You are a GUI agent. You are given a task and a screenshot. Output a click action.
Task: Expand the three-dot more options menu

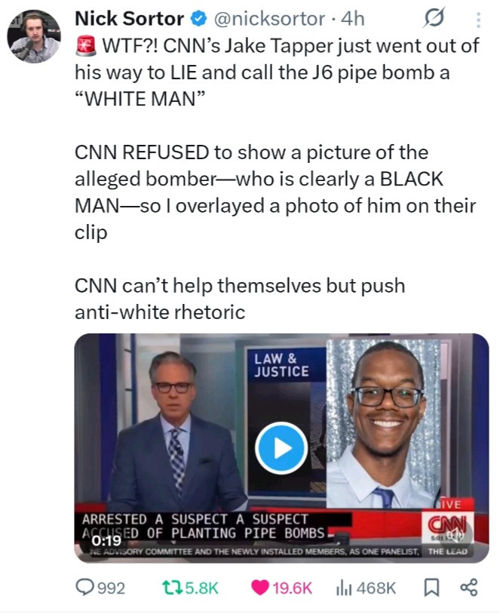[478, 20]
